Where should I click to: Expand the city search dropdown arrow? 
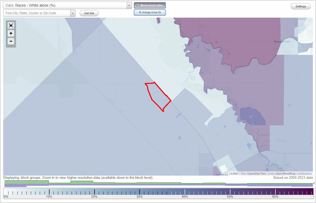click(73, 13)
